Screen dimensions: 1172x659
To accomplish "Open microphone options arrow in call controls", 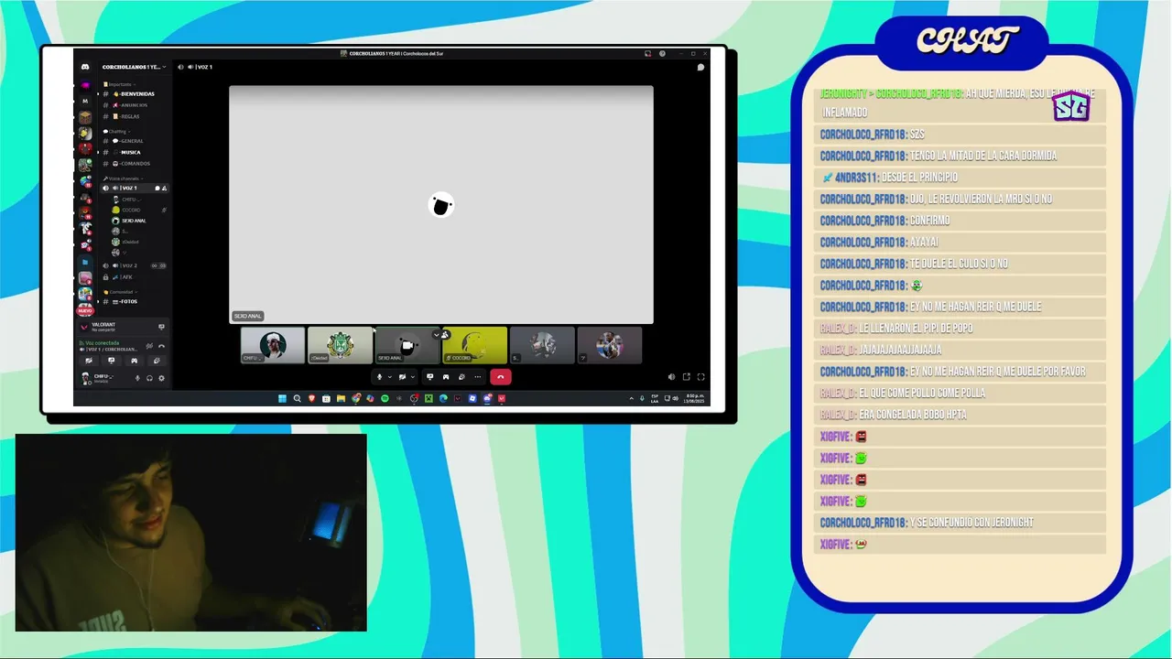I will coord(390,376).
